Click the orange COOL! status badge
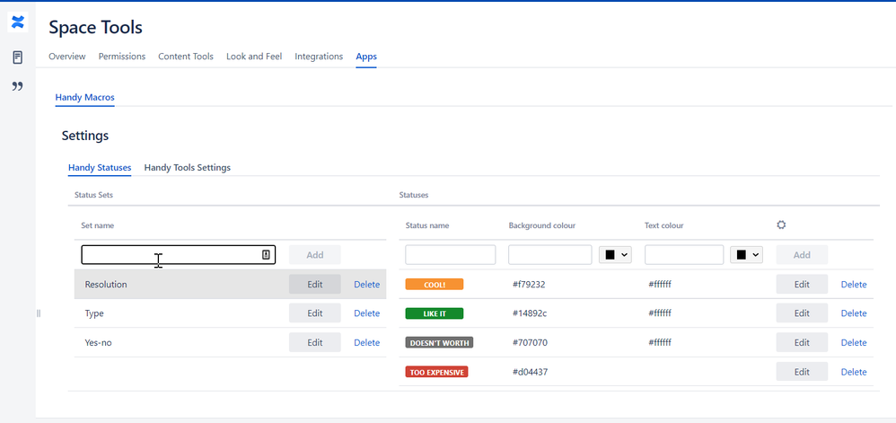The width and height of the screenshot is (896, 423). click(x=435, y=284)
